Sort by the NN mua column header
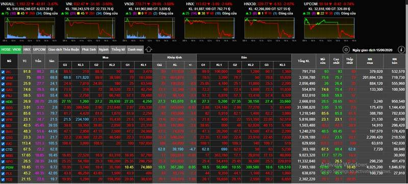This screenshot has height=184, width=408. (x=369, y=61)
